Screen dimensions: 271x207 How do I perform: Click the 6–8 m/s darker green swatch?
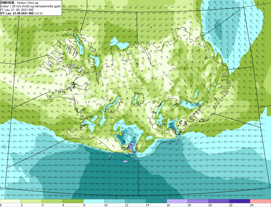click(73, 201)
